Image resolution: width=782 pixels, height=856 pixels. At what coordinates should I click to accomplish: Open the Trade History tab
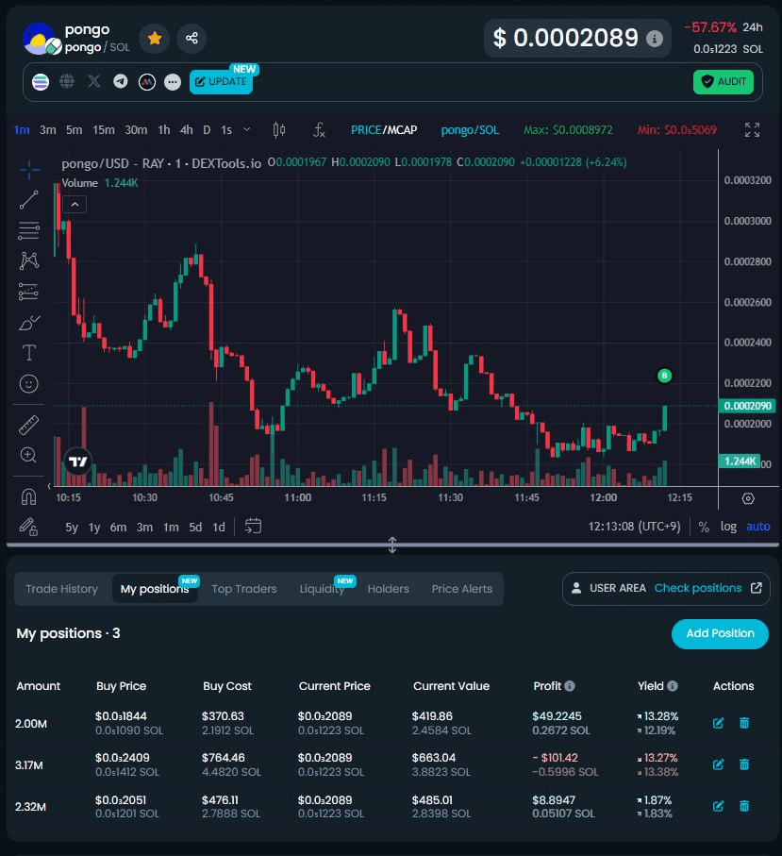[61, 589]
